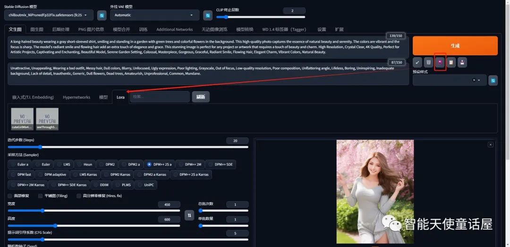Enable 高分辨率修复 (Hires. fix) checkbox

click(x=79, y=196)
